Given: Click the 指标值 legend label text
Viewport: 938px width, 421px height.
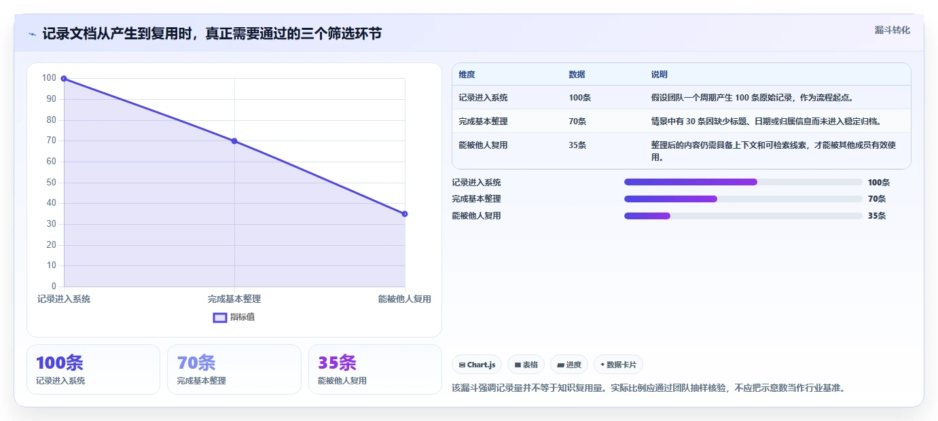Looking at the screenshot, I should point(242,317).
